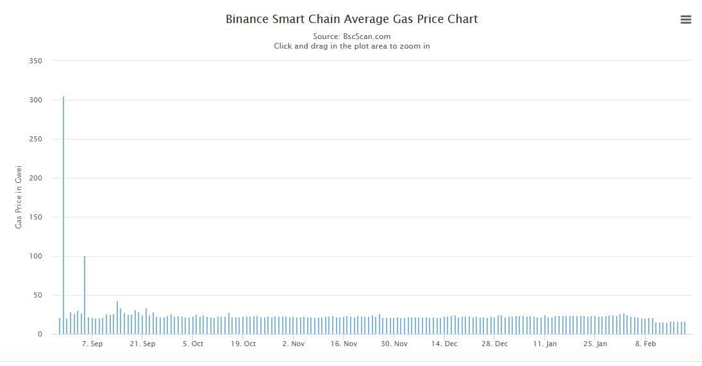This screenshot has height=366, width=702.
Task: Click the "Gas Price in Gwei" axis title
Action: pyautogui.click(x=19, y=196)
